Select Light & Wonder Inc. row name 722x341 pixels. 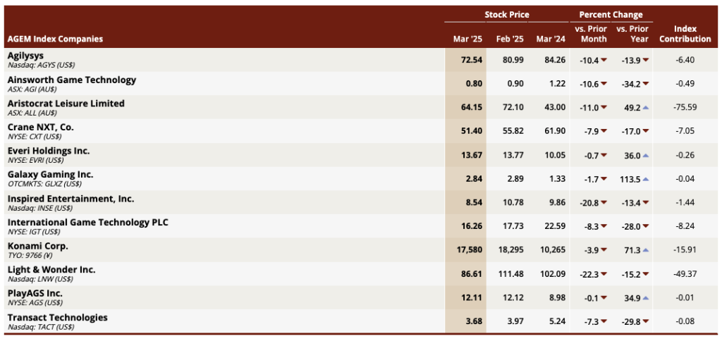point(51,270)
